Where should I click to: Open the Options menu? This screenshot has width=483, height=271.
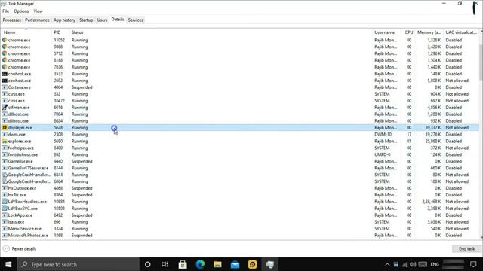click(x=21, y=11)
